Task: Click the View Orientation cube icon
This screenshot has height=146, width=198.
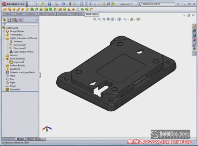Action: pyautogui.click(x=112, y=19)
